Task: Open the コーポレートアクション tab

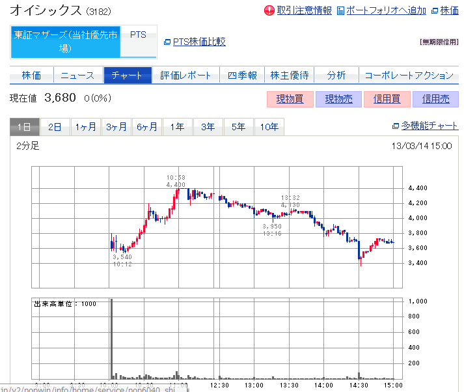Action: (x=408, y=76)
